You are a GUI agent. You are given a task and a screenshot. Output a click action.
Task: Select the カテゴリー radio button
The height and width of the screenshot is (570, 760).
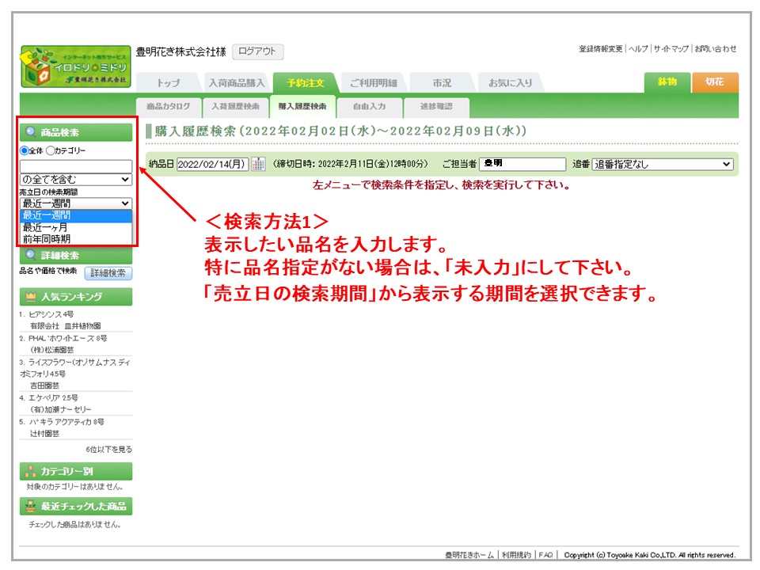(51, 150)
